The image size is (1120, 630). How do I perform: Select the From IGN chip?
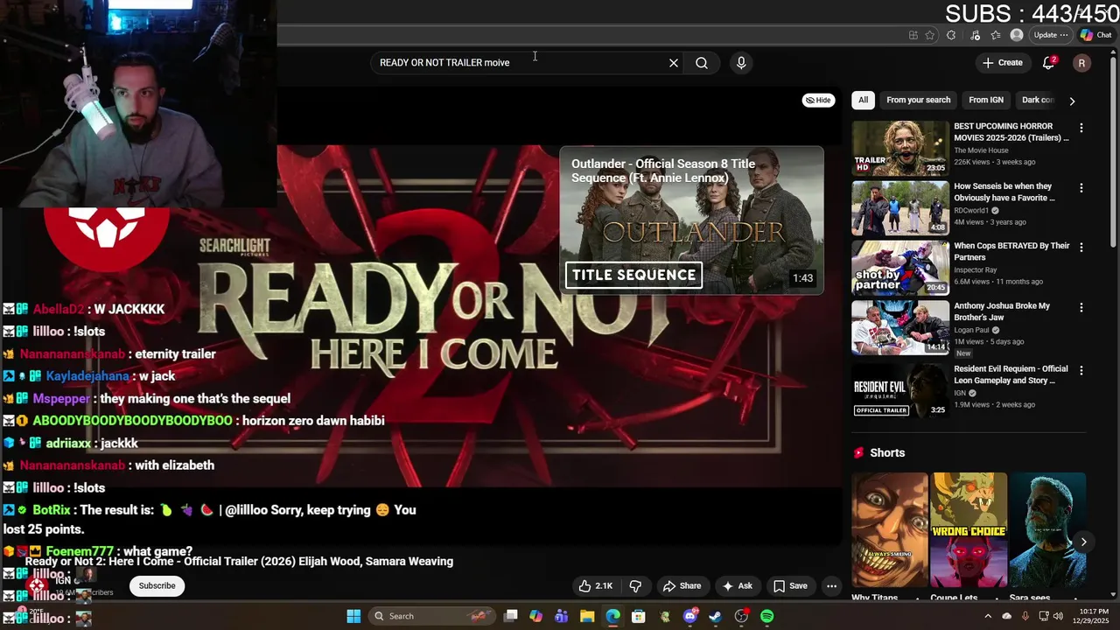coord(986,100)
